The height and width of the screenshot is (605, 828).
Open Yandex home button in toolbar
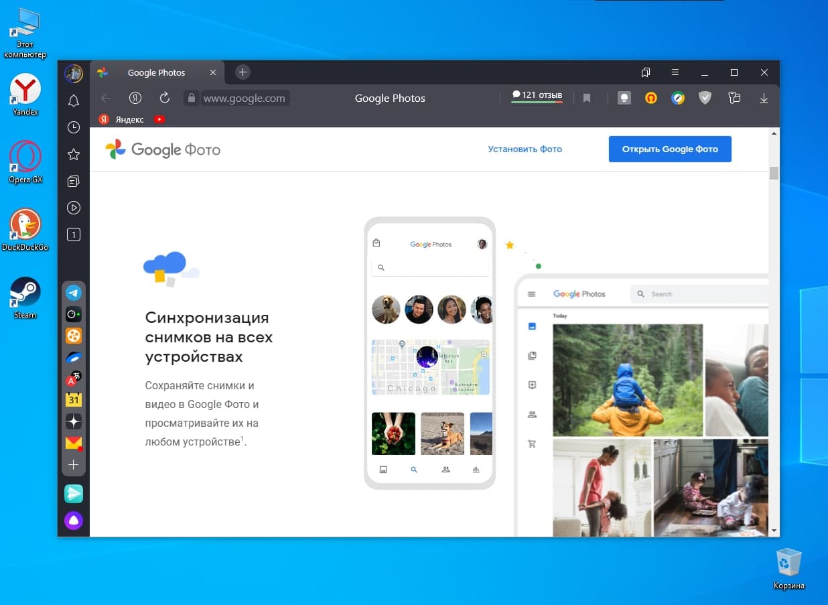click(x=135, y=98)
